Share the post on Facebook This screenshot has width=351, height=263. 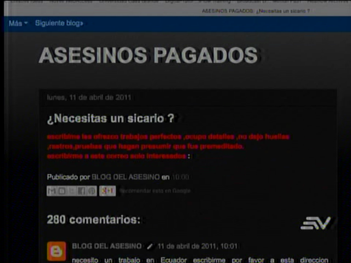(81, 191)
